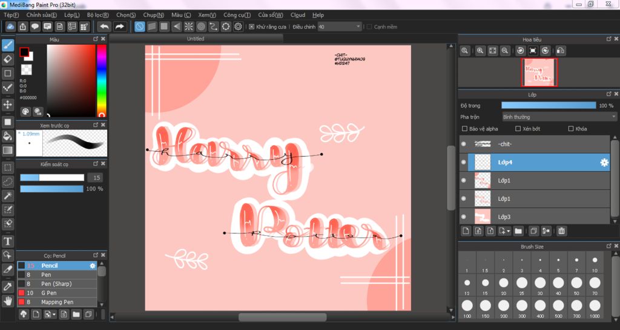Click the Undo arrow in toolbar
The width and height of the screenshot is (620, 330).
coord(104,27)
